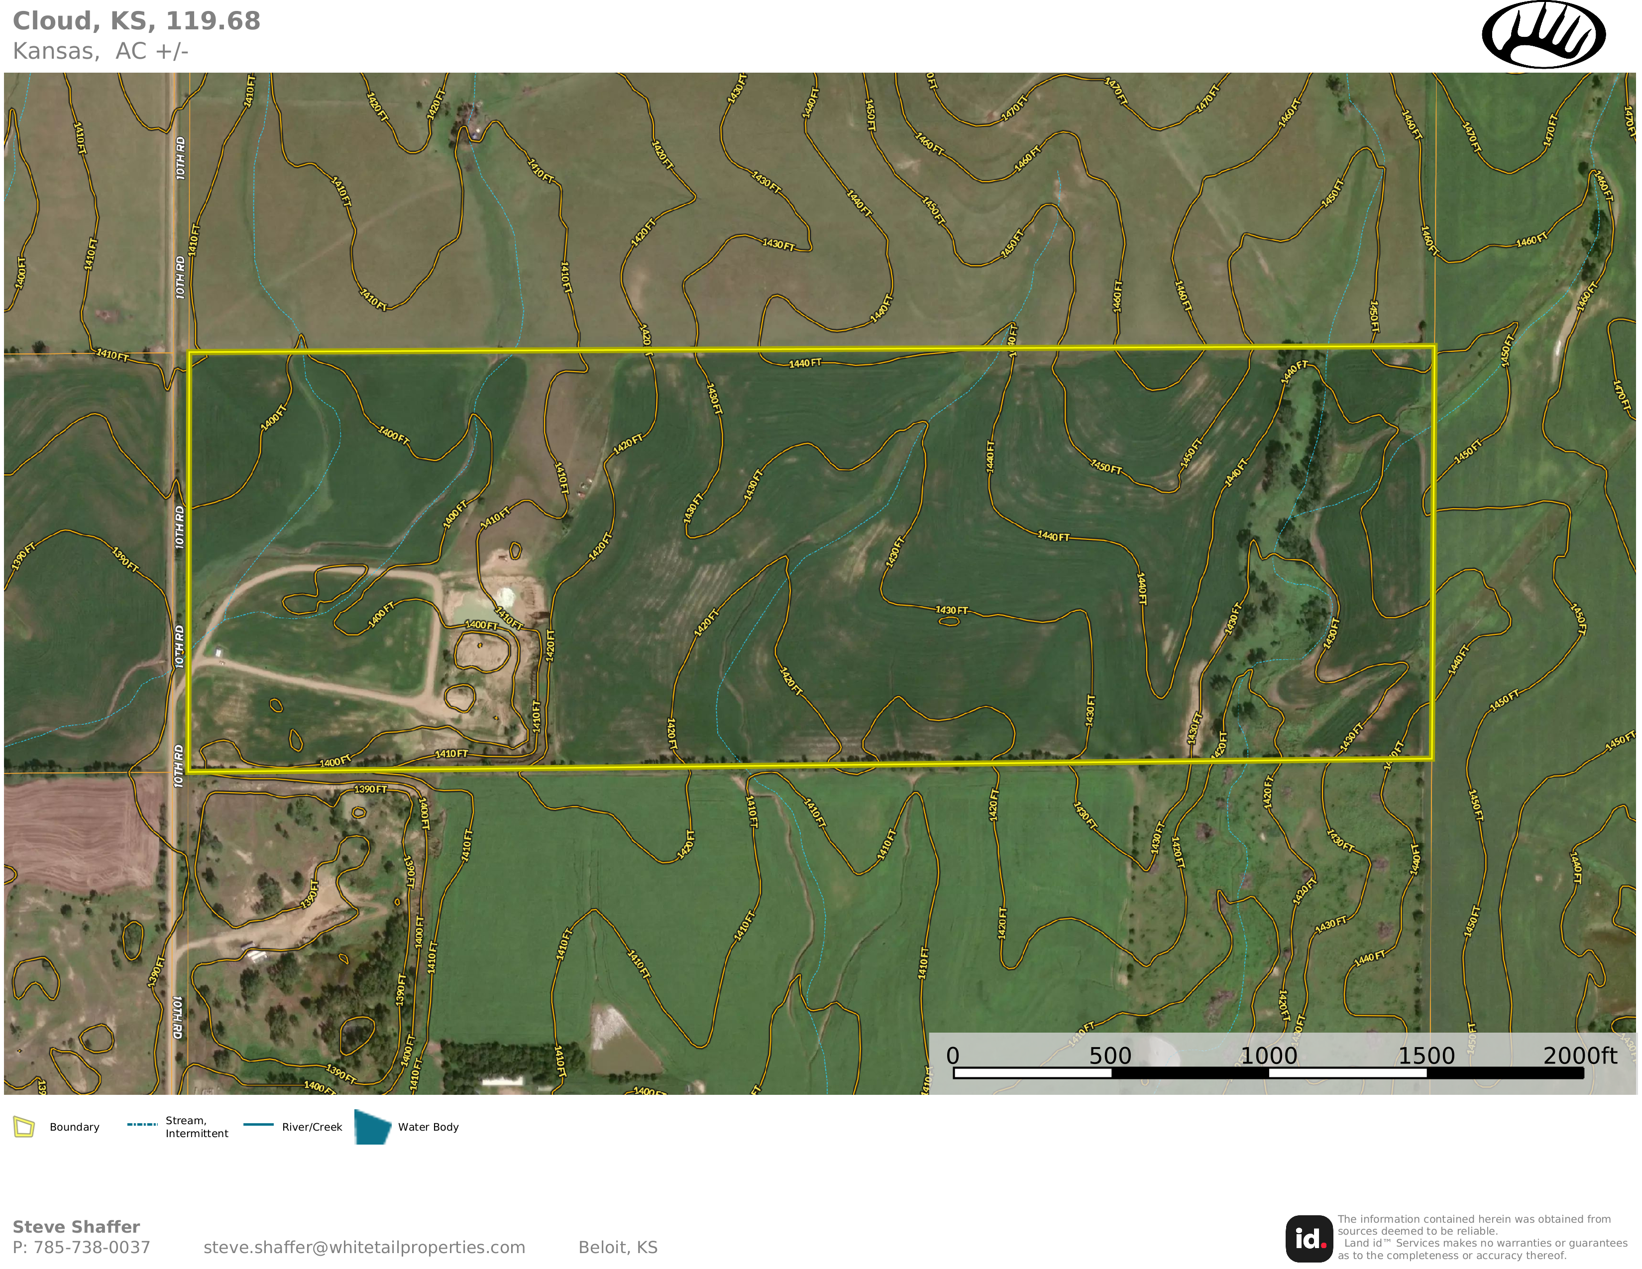1642x1269 pixels.
Task: Click the Water Body legend swatch
Action: pyautogui.click(x=372, y=1127)
